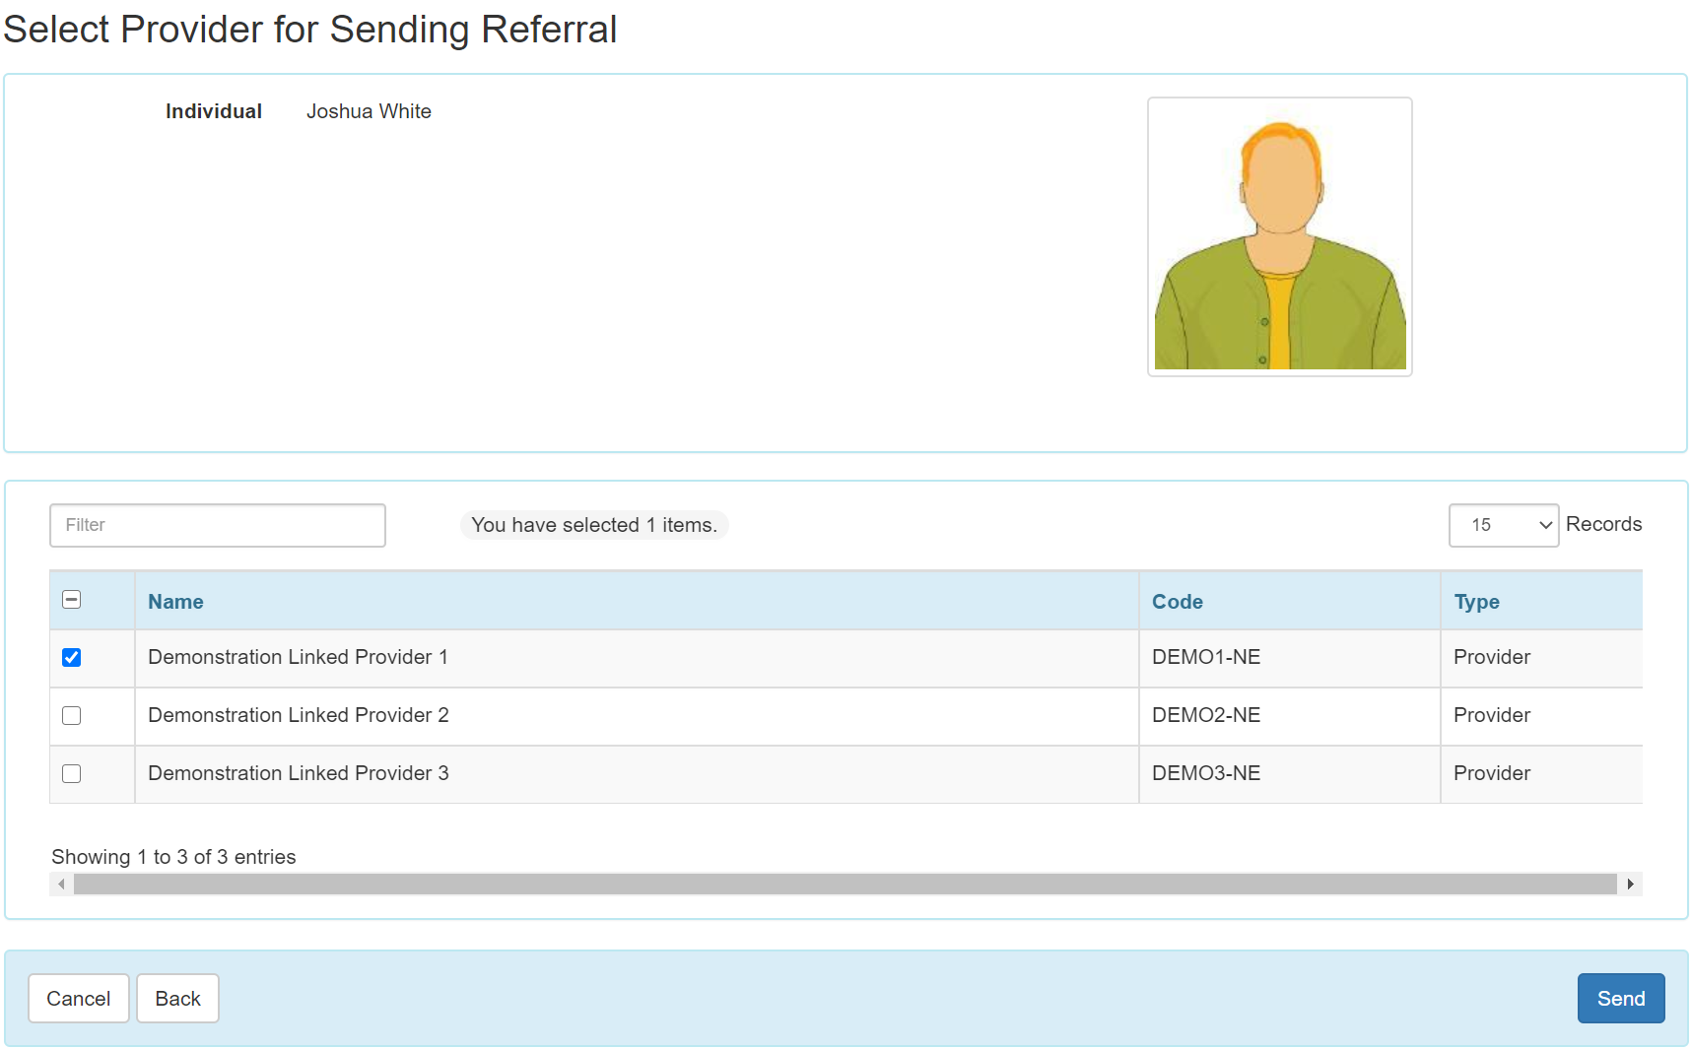Click the scrollbar left arrow

pos(62,885)
